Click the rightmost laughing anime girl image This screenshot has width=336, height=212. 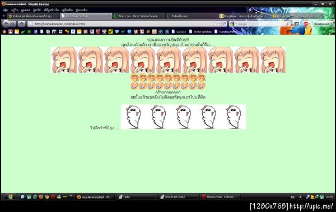pyautogui.click(x=273, y=60)
